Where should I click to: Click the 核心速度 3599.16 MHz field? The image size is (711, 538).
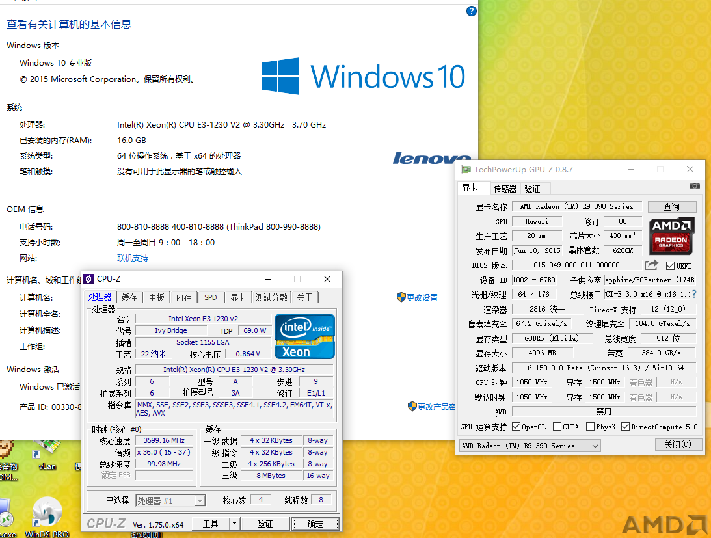click(x=164, y=440)
